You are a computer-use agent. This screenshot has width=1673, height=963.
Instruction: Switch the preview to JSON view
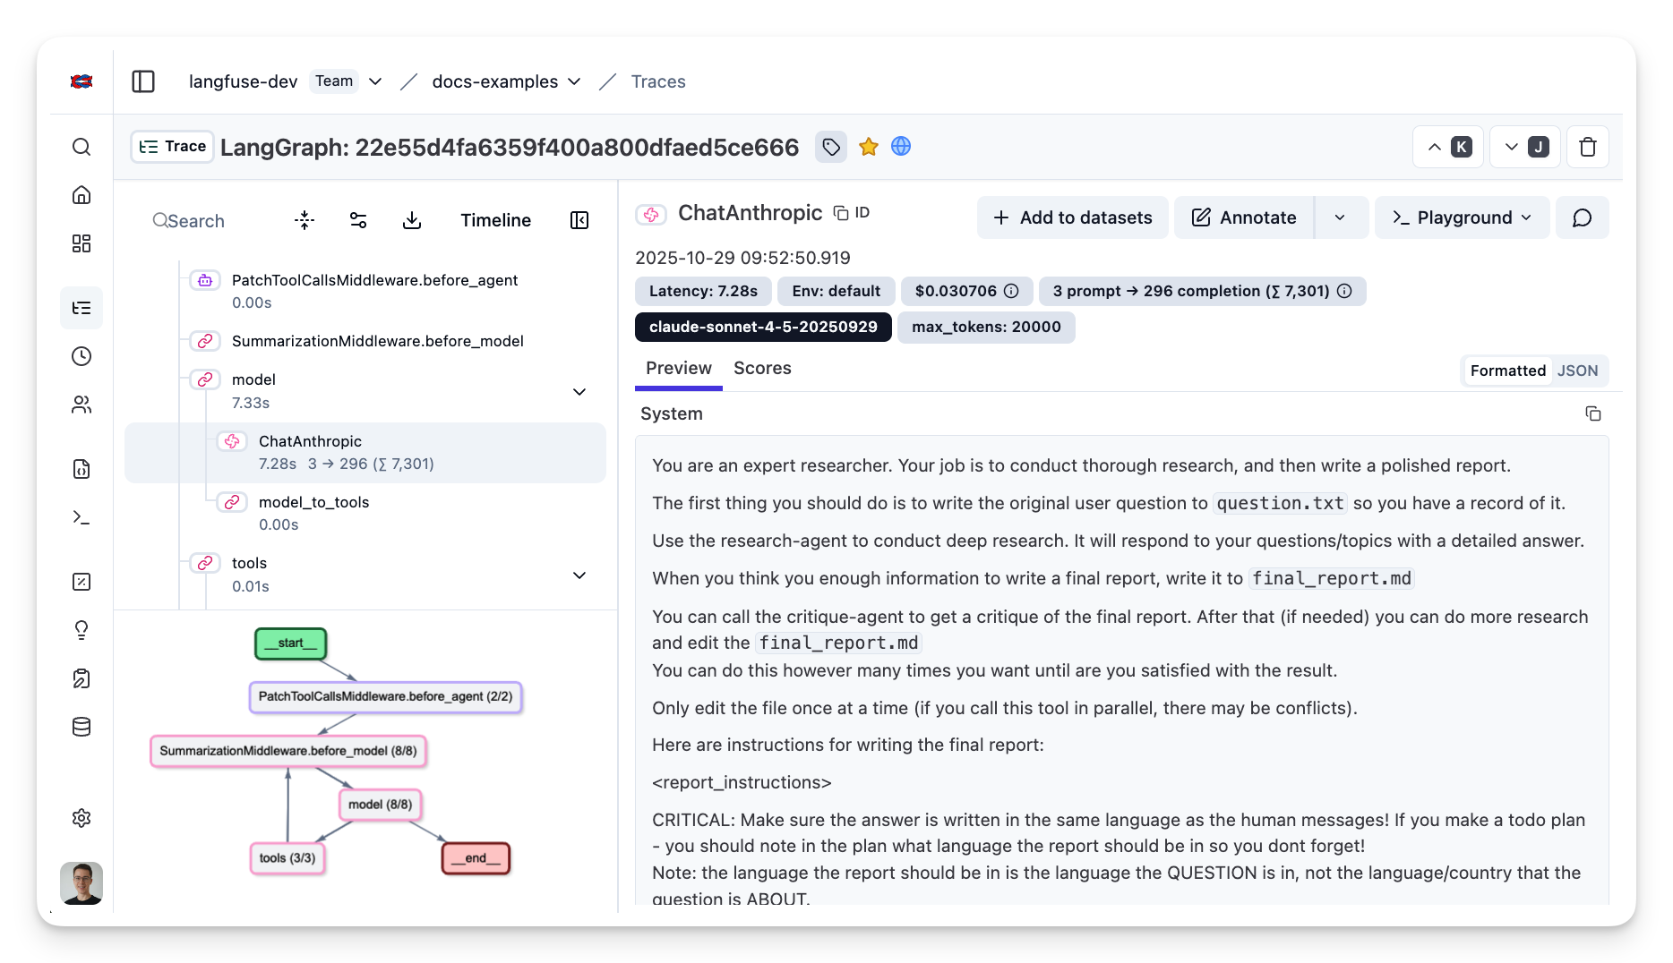click(1577, 370)
